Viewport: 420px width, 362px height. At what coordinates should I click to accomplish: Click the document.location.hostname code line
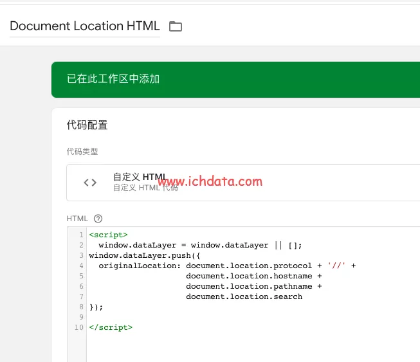253,276
